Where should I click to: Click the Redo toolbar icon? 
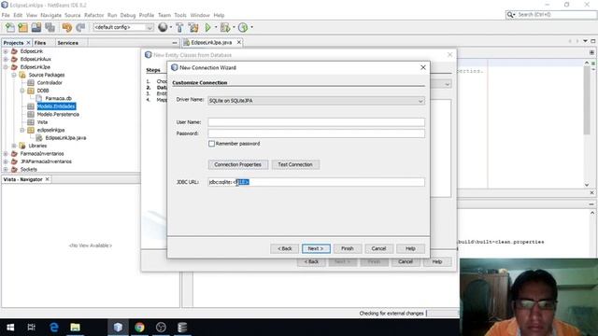click(x=80, y=27)
